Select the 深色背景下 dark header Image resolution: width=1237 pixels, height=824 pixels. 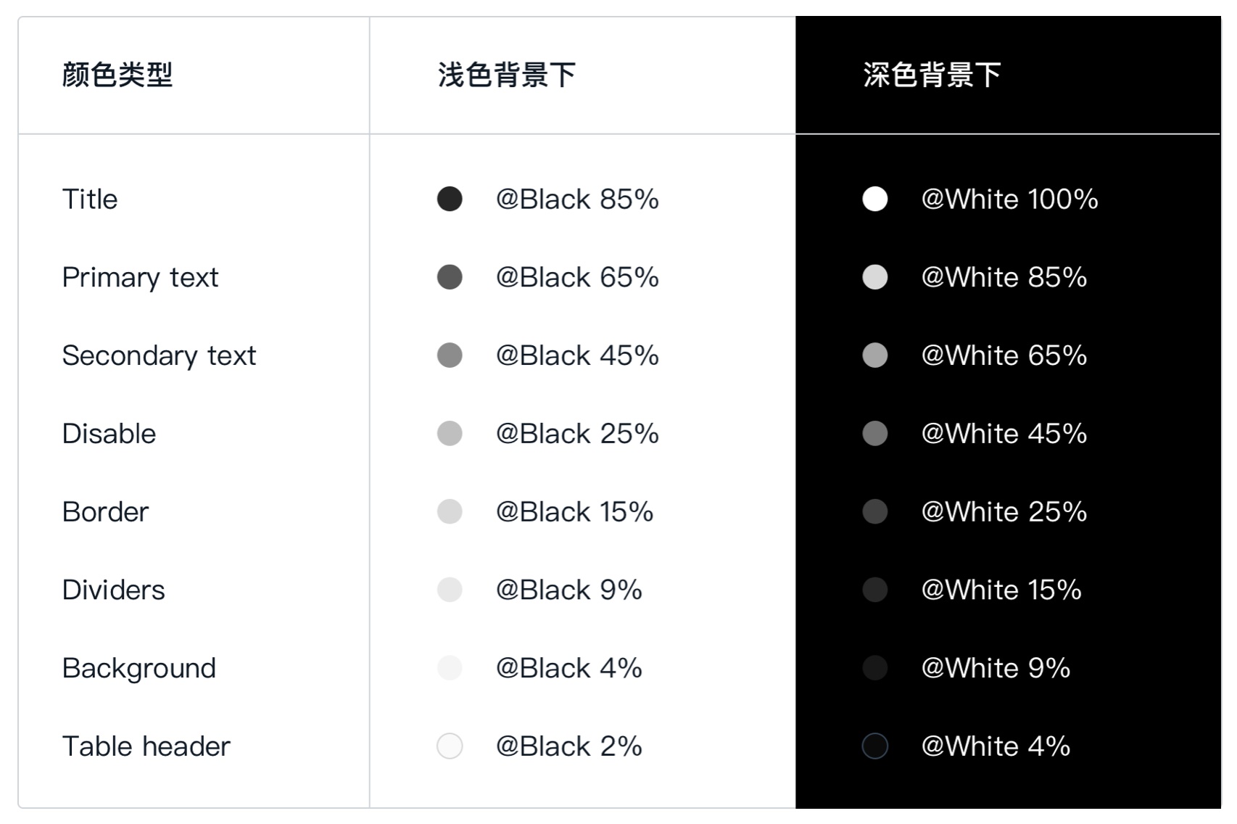(x=932, y=75)
